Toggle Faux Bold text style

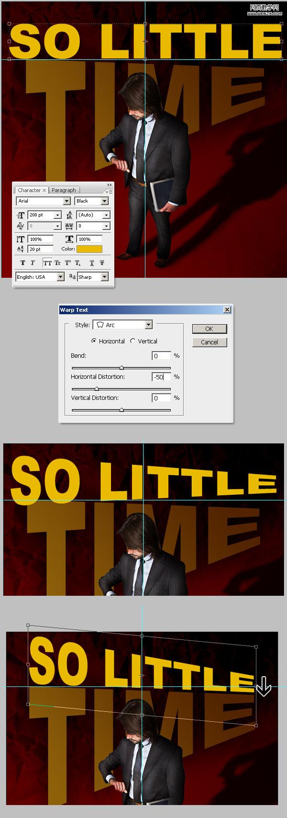[x=22, y=263]
